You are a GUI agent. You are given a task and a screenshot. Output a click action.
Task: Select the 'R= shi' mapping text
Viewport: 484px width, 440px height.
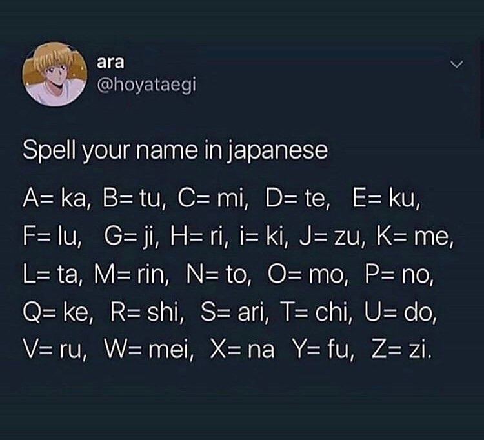coord(144,312)
